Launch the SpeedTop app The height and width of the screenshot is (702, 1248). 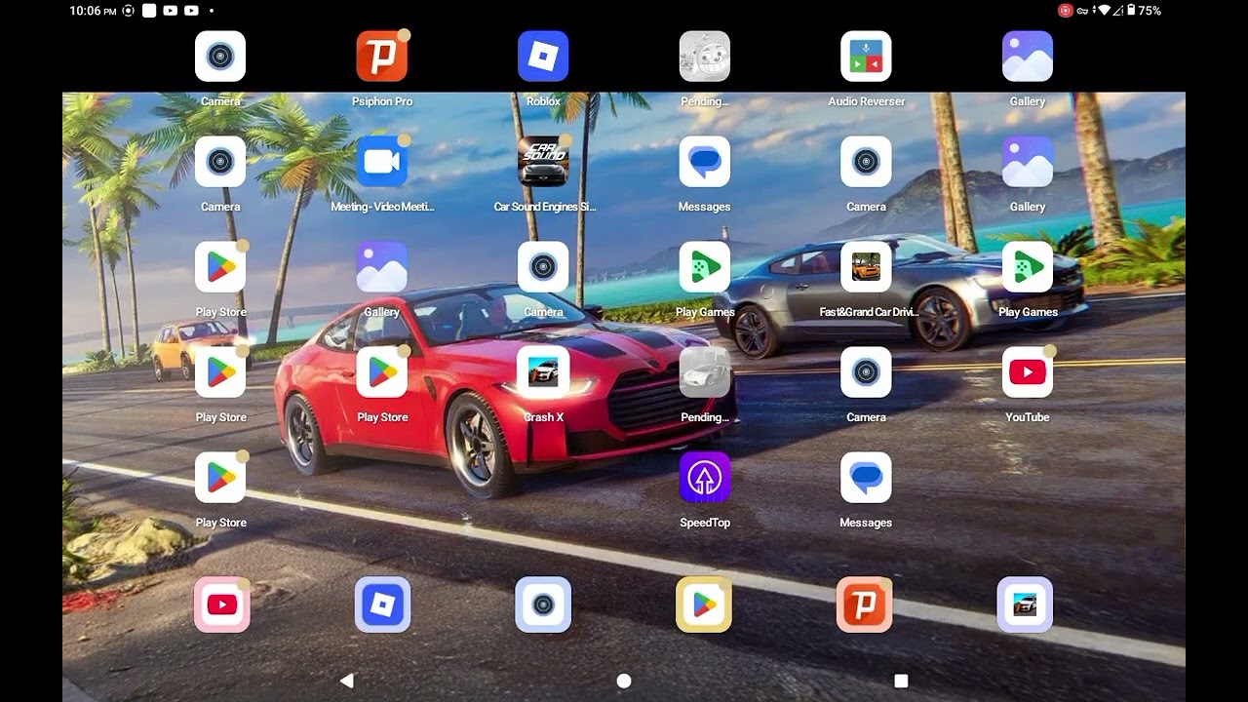click(705, 478)
